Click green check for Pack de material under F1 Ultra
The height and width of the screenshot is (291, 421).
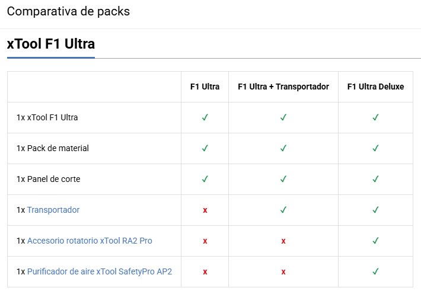pos(205,148)
